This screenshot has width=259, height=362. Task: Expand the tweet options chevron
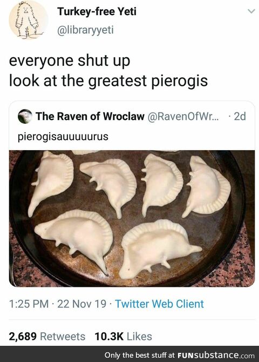tap(251, 11)
